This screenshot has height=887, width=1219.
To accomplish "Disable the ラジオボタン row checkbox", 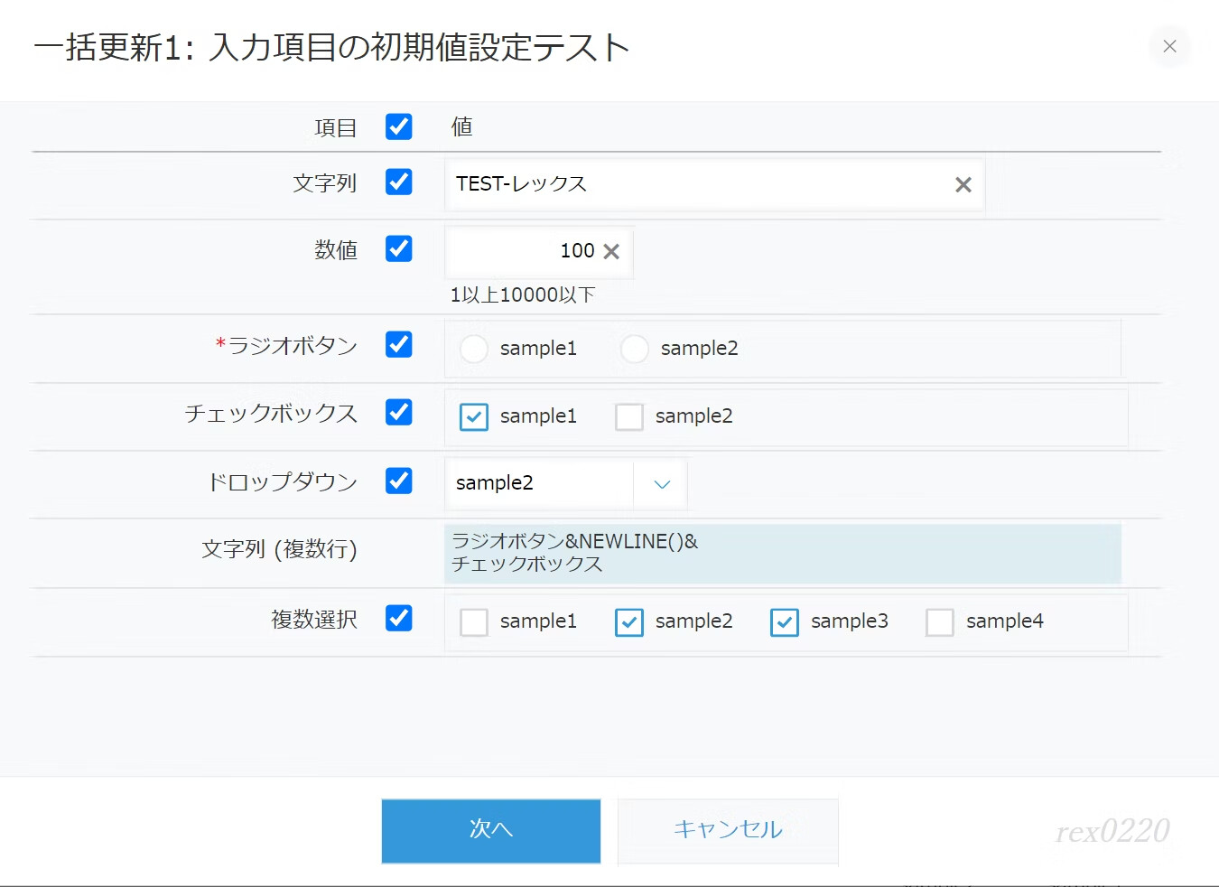I will 399,345.
